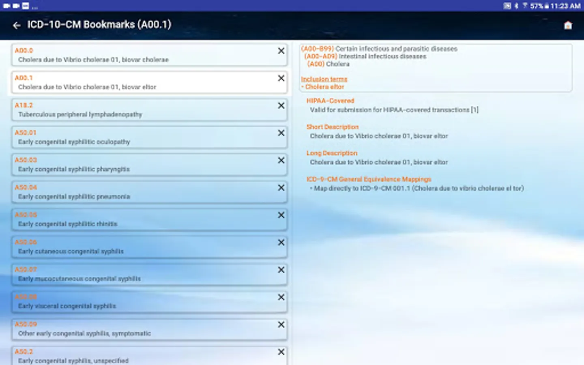The width and height of the screenshot is (584, 365).
Task: Open the home screen icon
Action: click(x=568, y=26)
